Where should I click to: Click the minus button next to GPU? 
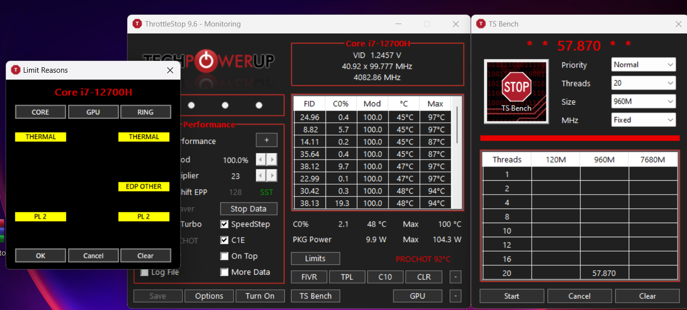coord(455,296)
